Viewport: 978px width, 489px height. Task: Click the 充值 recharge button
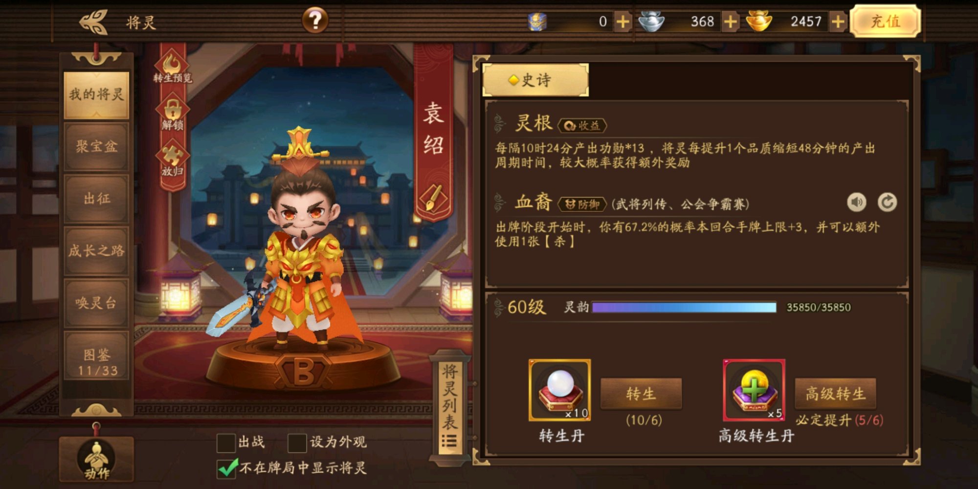coord(885,21)
